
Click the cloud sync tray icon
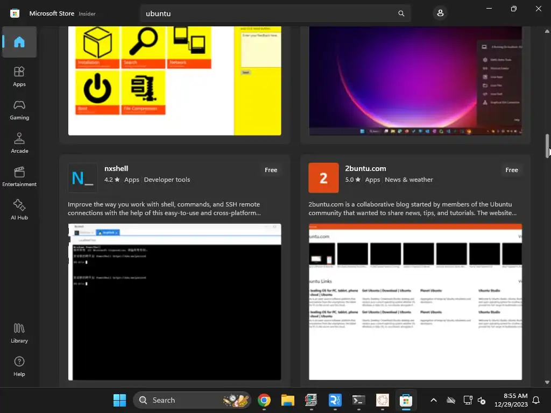click(451, 400)
